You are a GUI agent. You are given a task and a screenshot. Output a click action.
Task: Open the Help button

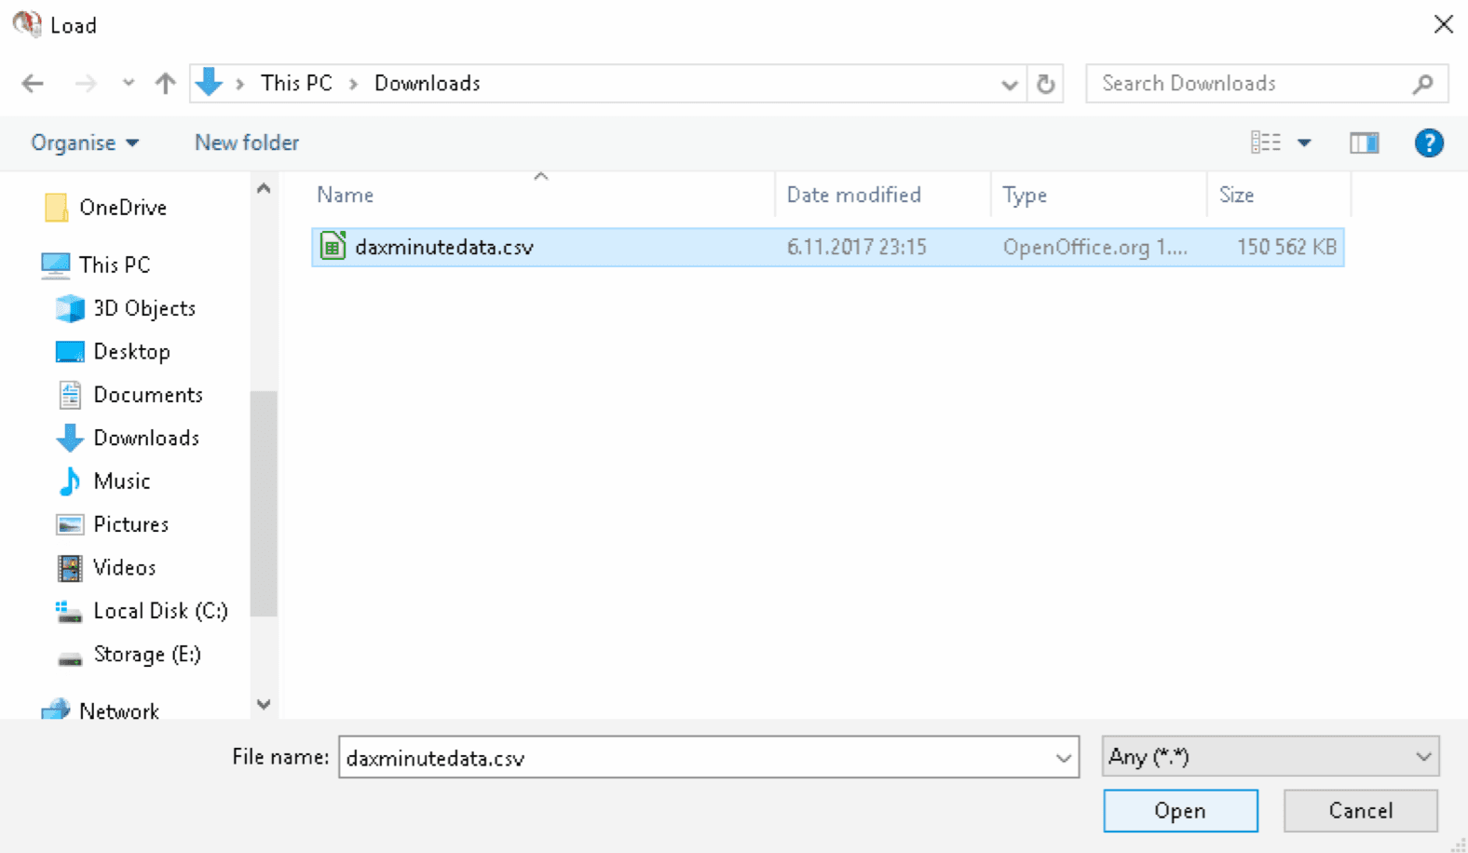1429,142
